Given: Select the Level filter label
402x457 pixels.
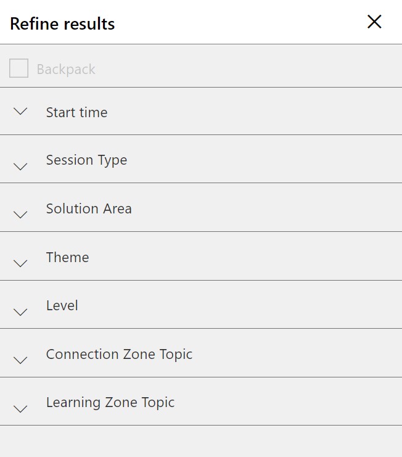Looking at the screenshot, I should (62, 305).
